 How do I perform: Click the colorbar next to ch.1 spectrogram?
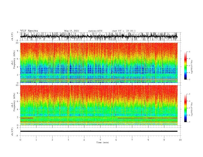click(x=186, y=66)
